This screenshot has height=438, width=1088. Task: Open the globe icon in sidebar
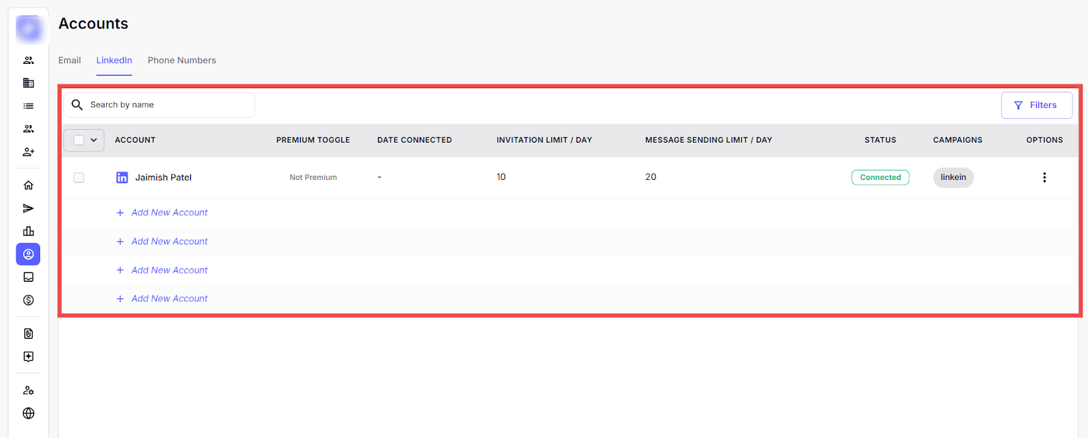point(29,414)
